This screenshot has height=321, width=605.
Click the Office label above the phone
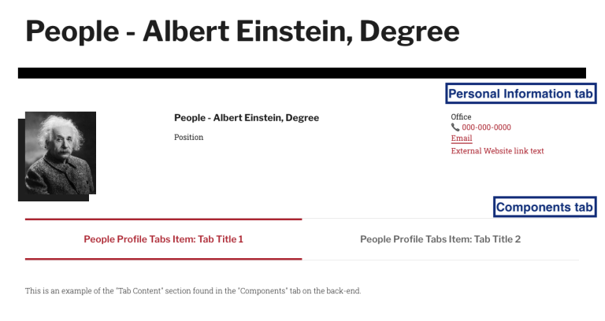pos(461,116)
